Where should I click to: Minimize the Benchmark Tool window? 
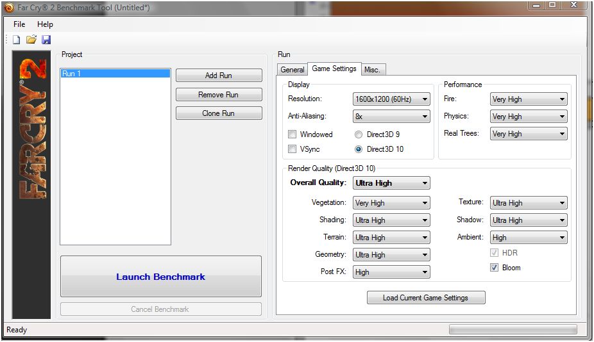click(x=536, y=5)
